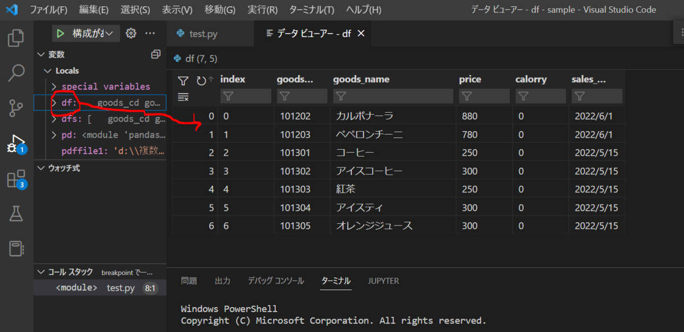Viewport: 684px width, 332px height.
Task: Switch to the JUPYTER panel tab
Action: (383, 280)
